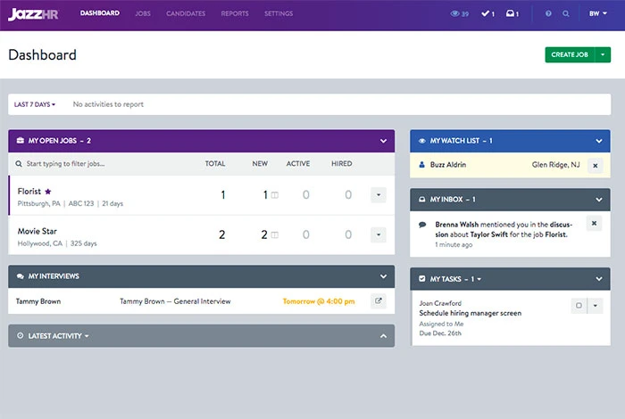Open the Last 7 Days range dropdown
Viewport: 625px width, 419px height.
35,104
